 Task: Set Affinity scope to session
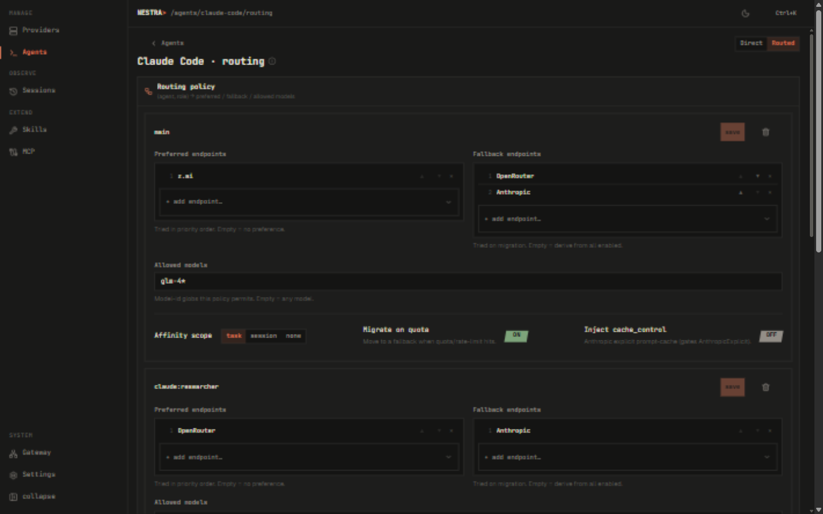tap(263, 336)
